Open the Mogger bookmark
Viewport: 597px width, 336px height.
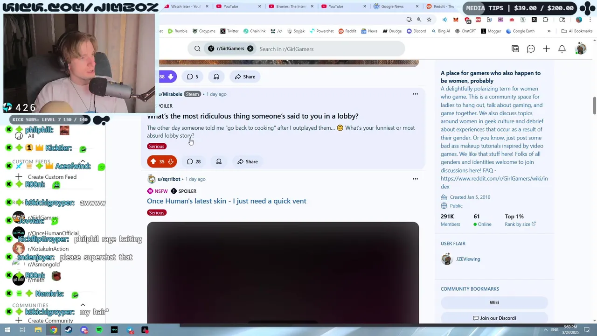pos(491,31)
